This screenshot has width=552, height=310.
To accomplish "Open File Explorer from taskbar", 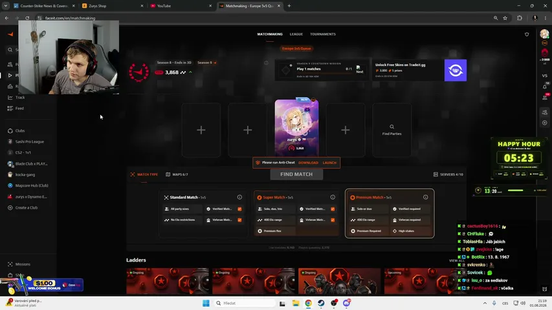I will click(295, 303).
